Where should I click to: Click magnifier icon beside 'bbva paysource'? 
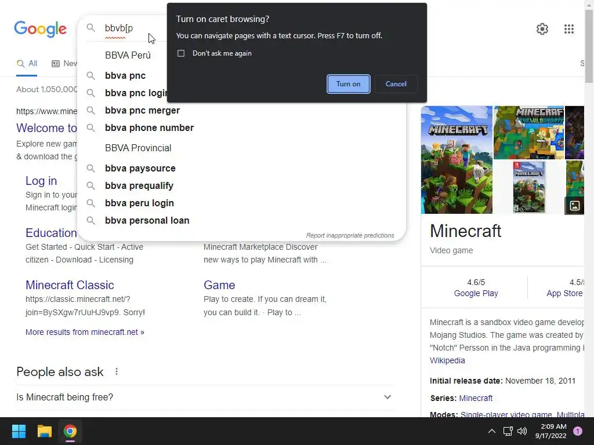90,169
